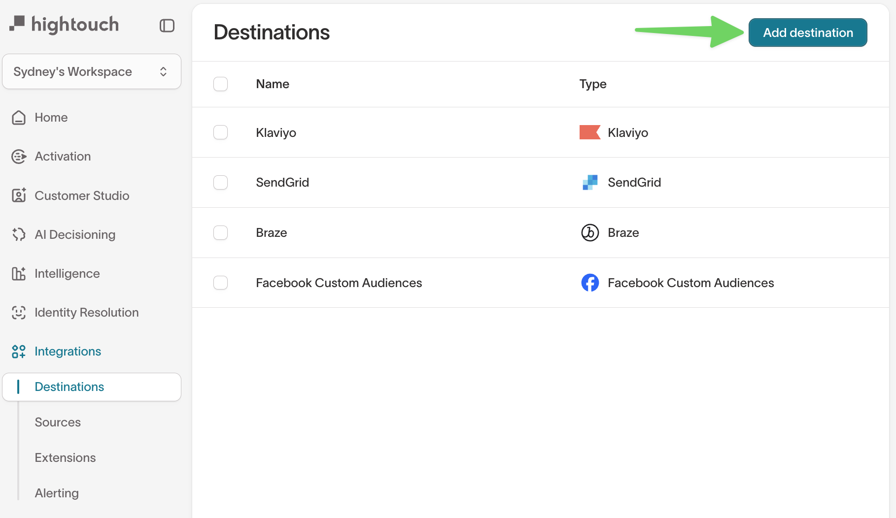Collapse the Integrations sidebar section
The width and height of the screenshot is (896, 518).
pos(68,352)
